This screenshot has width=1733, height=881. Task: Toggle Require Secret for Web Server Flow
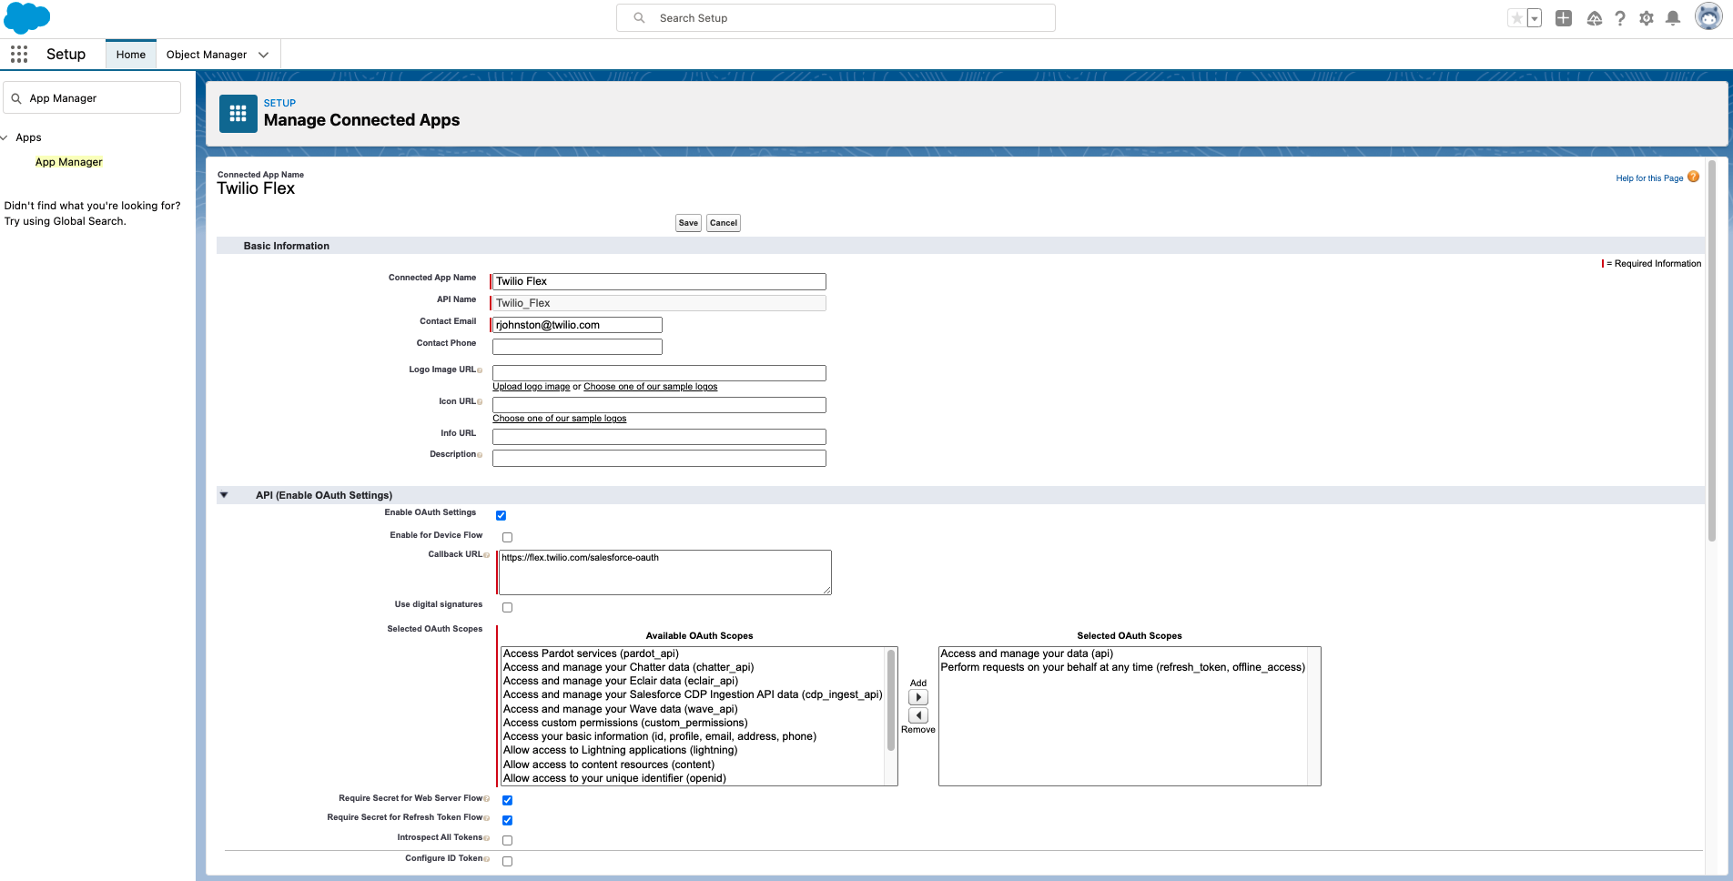tap(507, 801)
